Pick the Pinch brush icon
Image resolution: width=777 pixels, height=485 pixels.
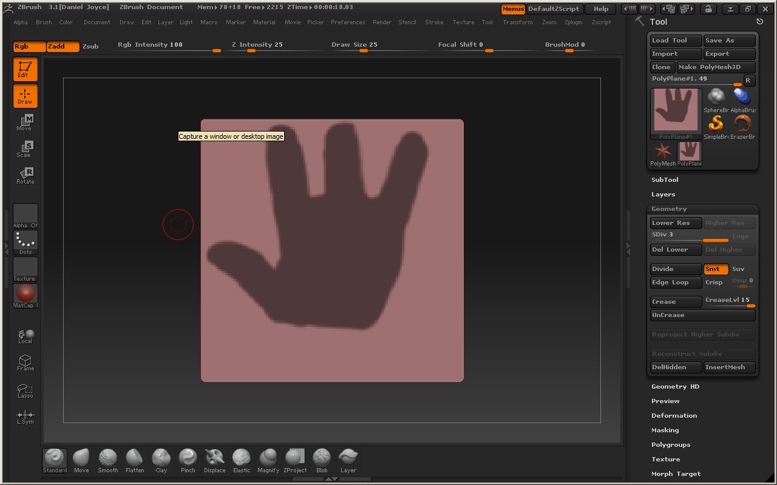coord(188,460)
